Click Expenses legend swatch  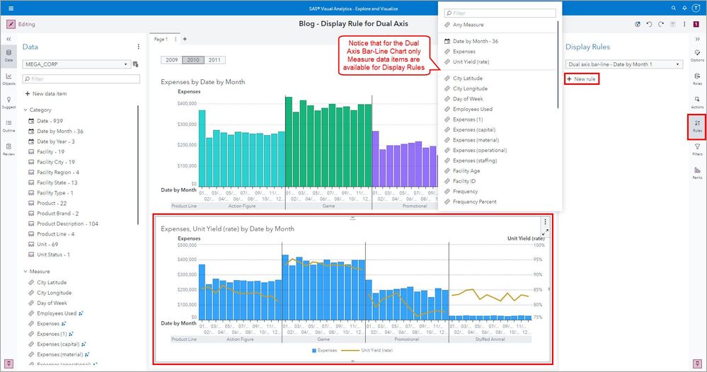point(314,350)
